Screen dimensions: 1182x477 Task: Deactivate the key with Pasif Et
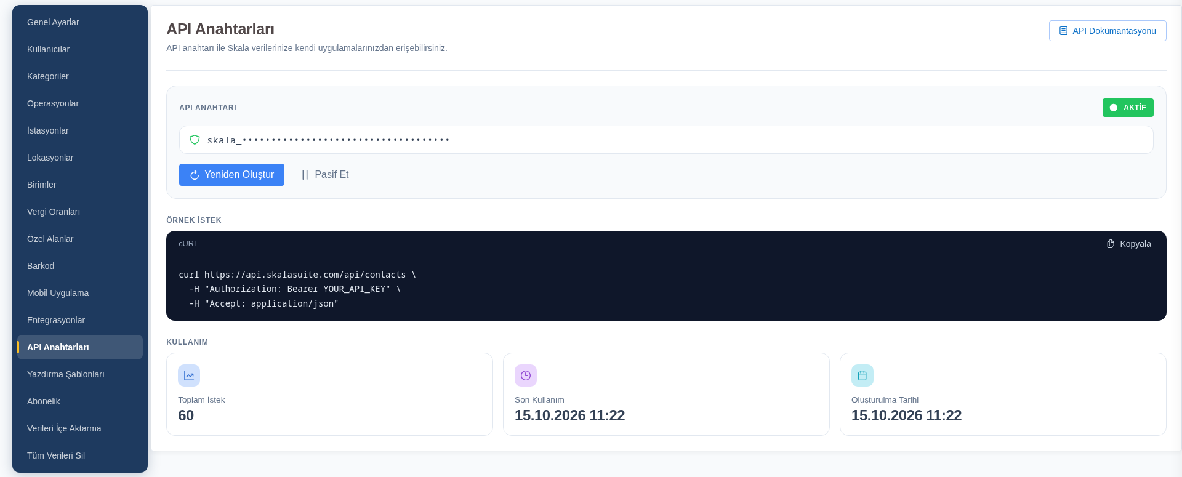tap(325, 175)
